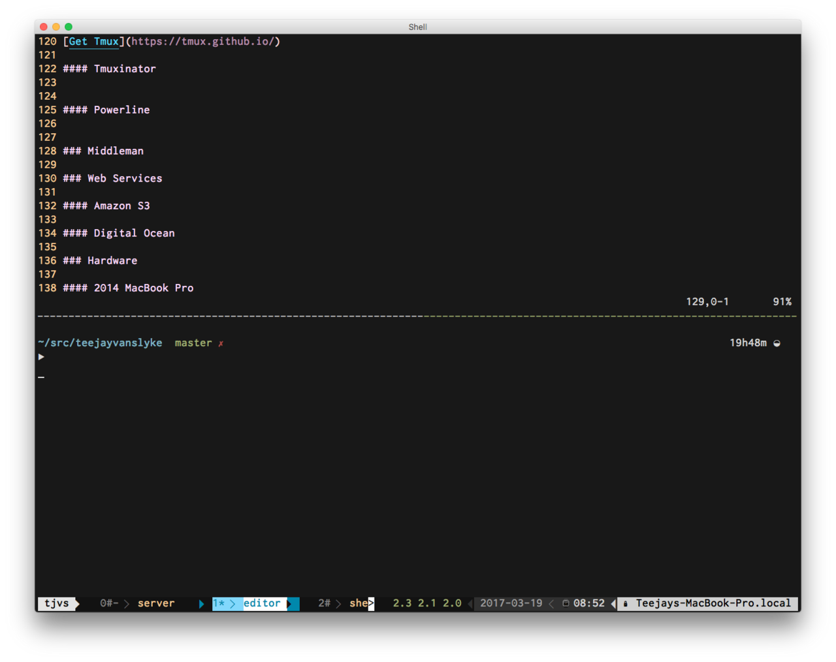Close the Shell window with red button
The width and height of the screenshot is (836, 662).
(44, 27)
